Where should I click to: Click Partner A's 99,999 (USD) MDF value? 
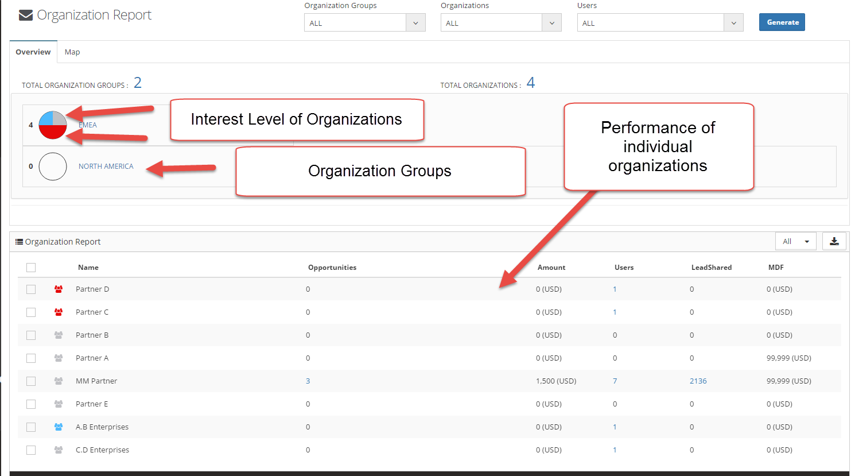[789, 358]
